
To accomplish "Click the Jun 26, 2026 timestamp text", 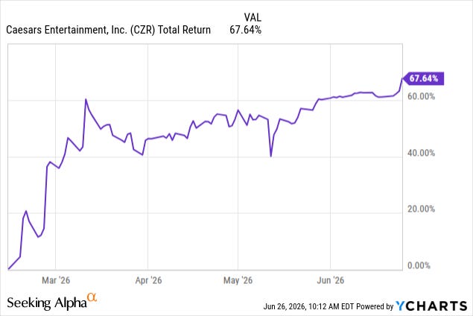I will point(285,306).
